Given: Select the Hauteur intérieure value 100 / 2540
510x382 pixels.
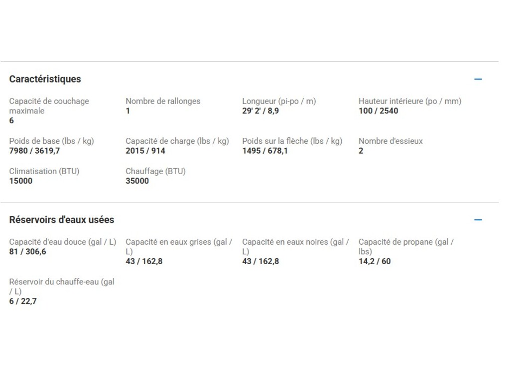Looking at the screenshot, I should 378,111.
